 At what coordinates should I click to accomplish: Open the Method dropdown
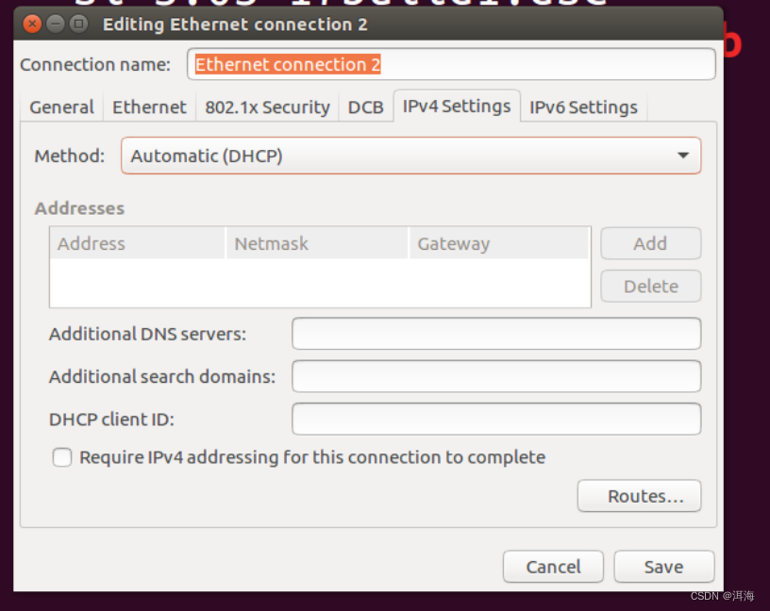pos(410,156)
